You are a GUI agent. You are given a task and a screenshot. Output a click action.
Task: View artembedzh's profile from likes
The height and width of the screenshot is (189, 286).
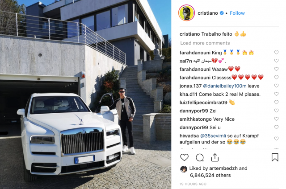click(223, 168)
